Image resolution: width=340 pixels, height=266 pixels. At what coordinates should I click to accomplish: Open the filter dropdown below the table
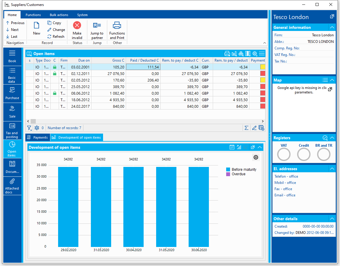point(29,128)
